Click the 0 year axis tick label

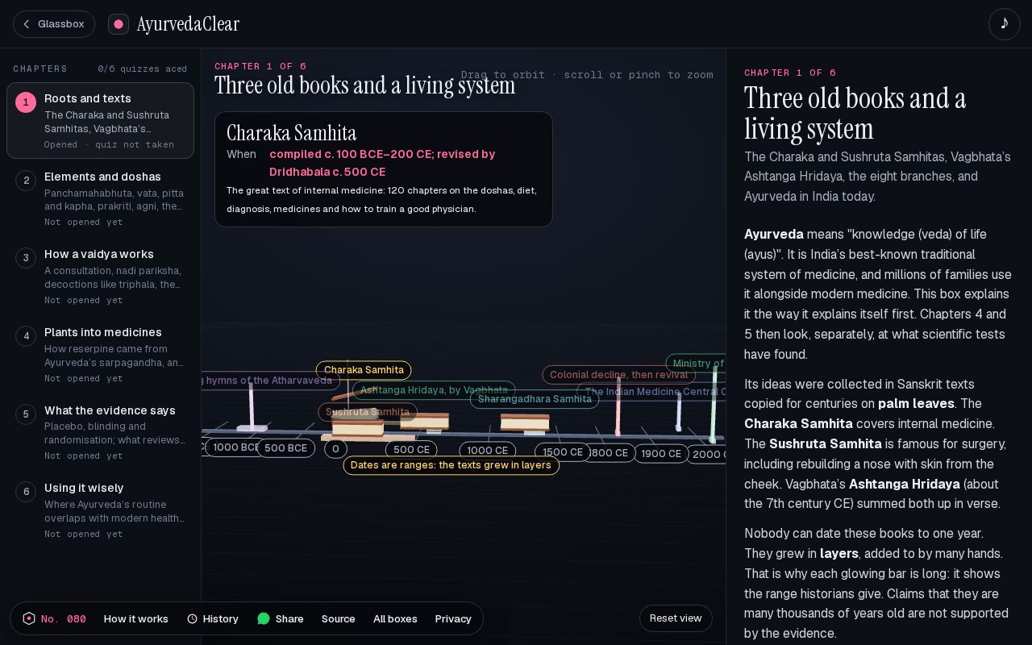click(335, 449)
